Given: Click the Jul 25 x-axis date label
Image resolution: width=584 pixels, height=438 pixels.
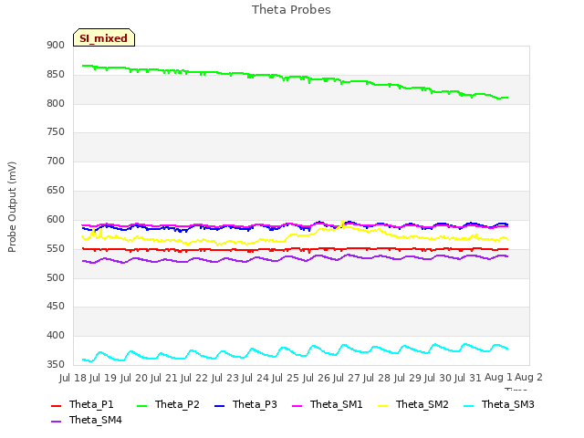Looking at the screenshot, I should click(285, 378).
